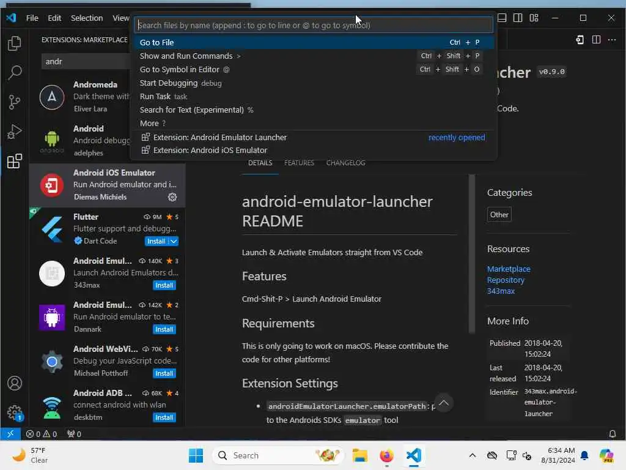The width and height of the screenshot is (626, 470).
Task: Select the More entry in quick pick
Action: point(313,124)
